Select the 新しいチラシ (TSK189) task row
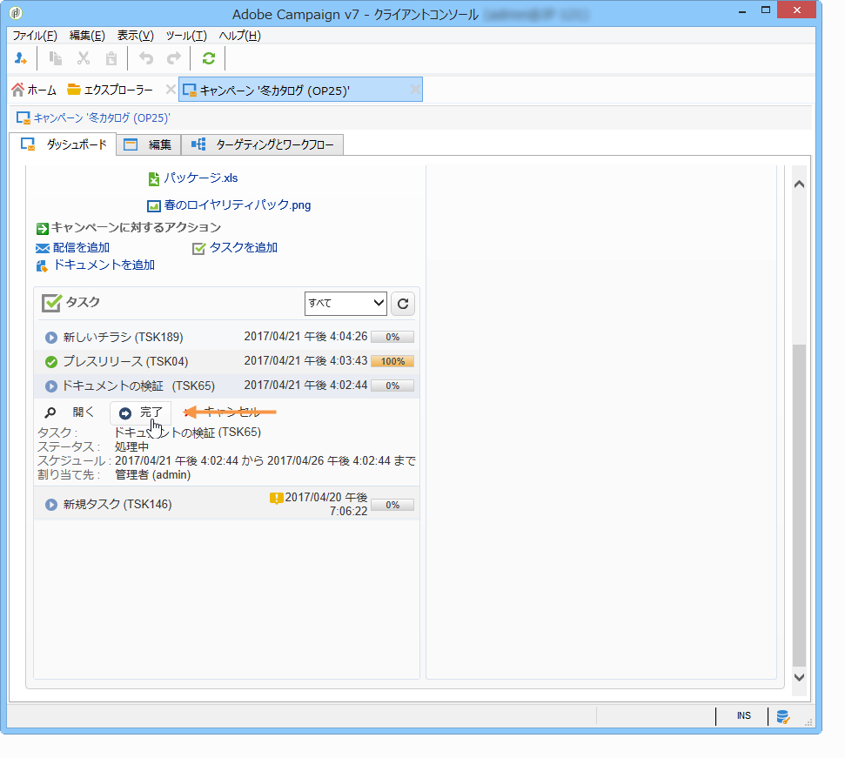The height and width of the screenshot is (758, 845). (x=226, y=338)
